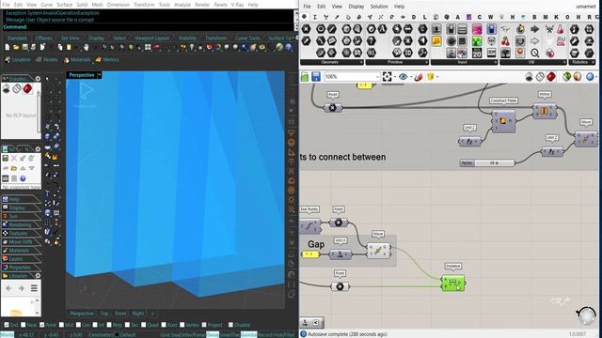Viewport: 602px width, 338px height.
Task: Click the Materials toolbar button
Action: 77,60
